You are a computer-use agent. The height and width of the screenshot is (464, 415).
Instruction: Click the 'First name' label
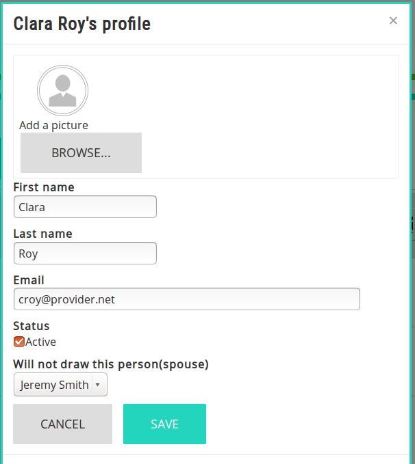pos(44,187)
